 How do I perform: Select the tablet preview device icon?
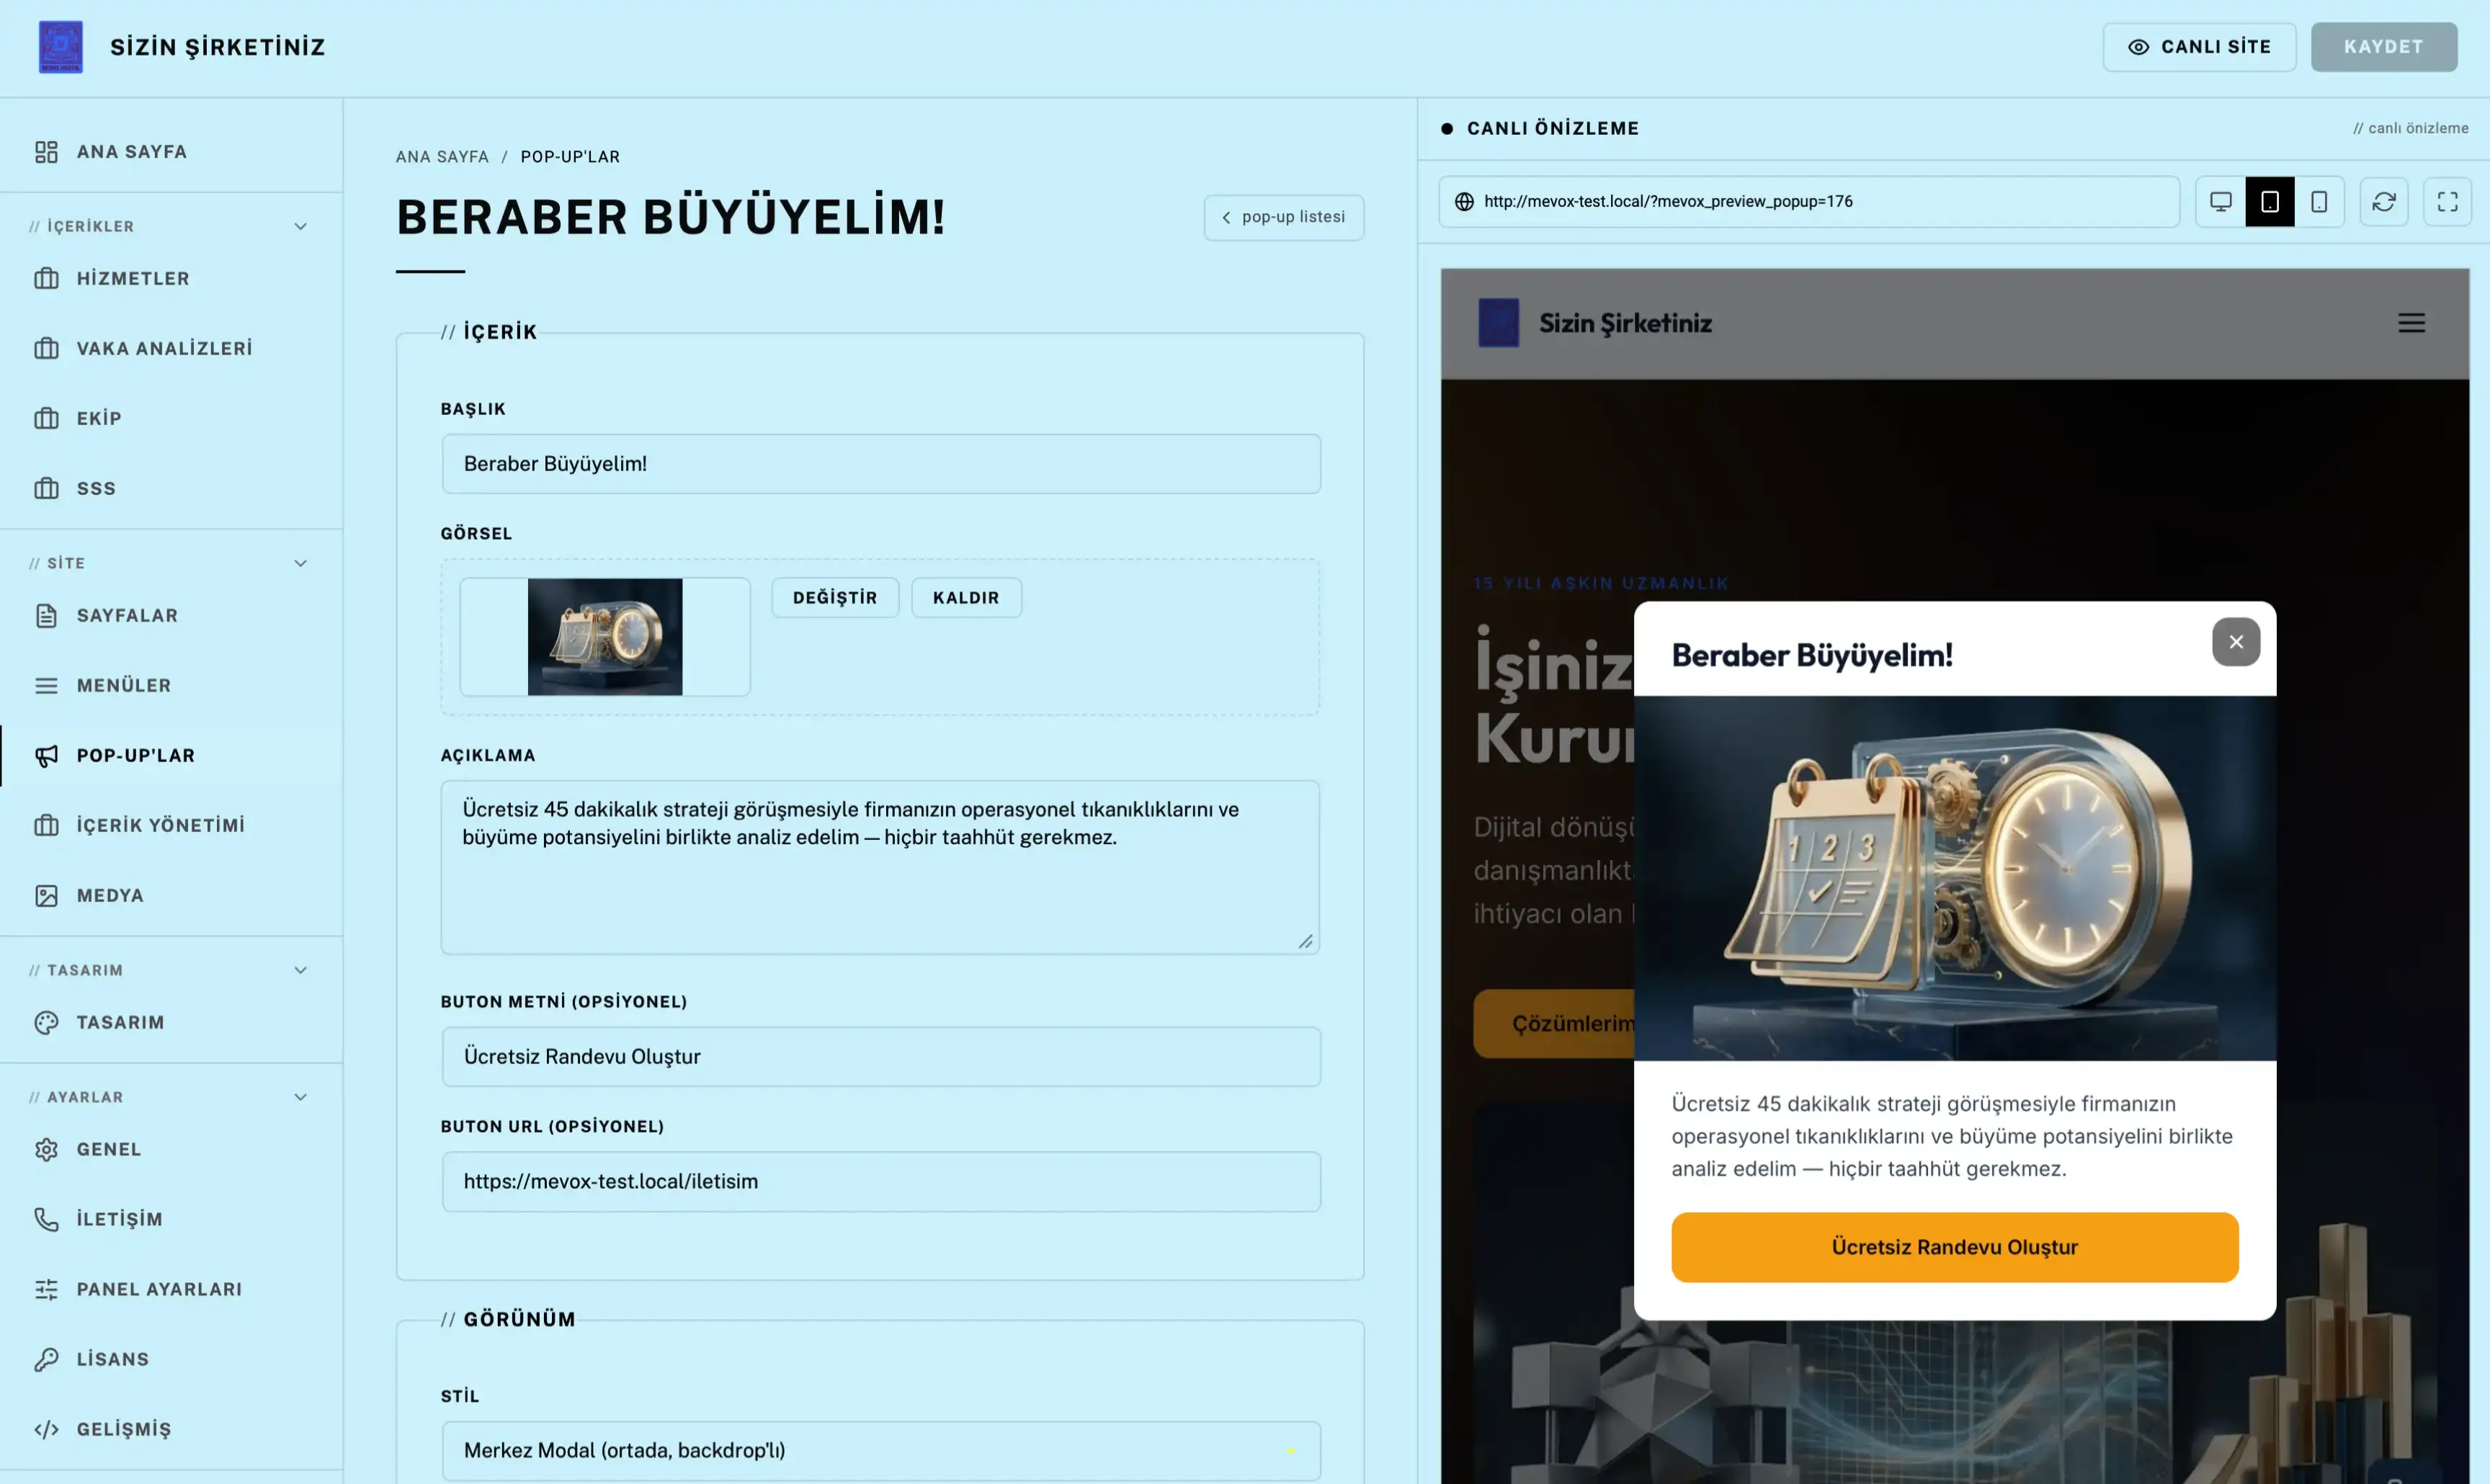pos(2270,202)
